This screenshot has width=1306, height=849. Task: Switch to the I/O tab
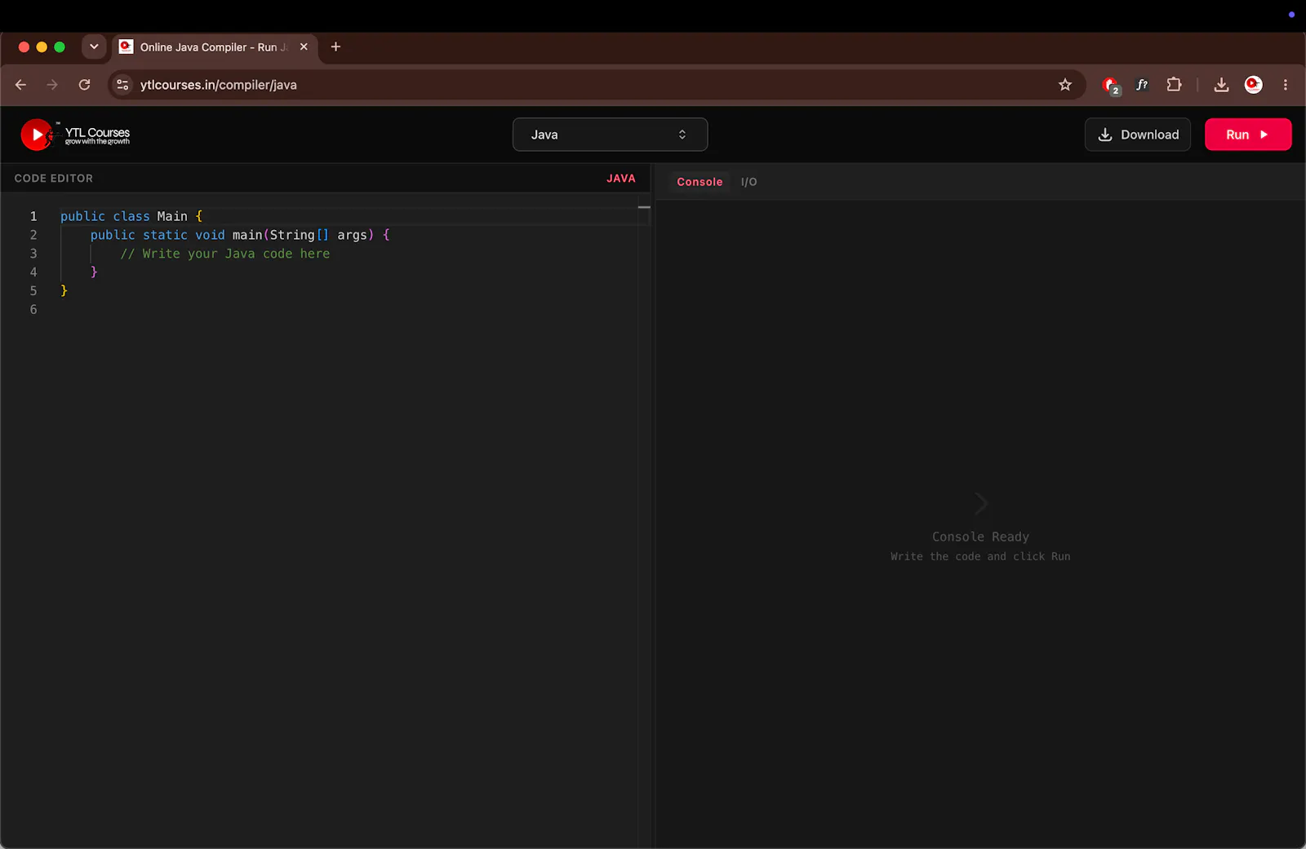(749, 182)
